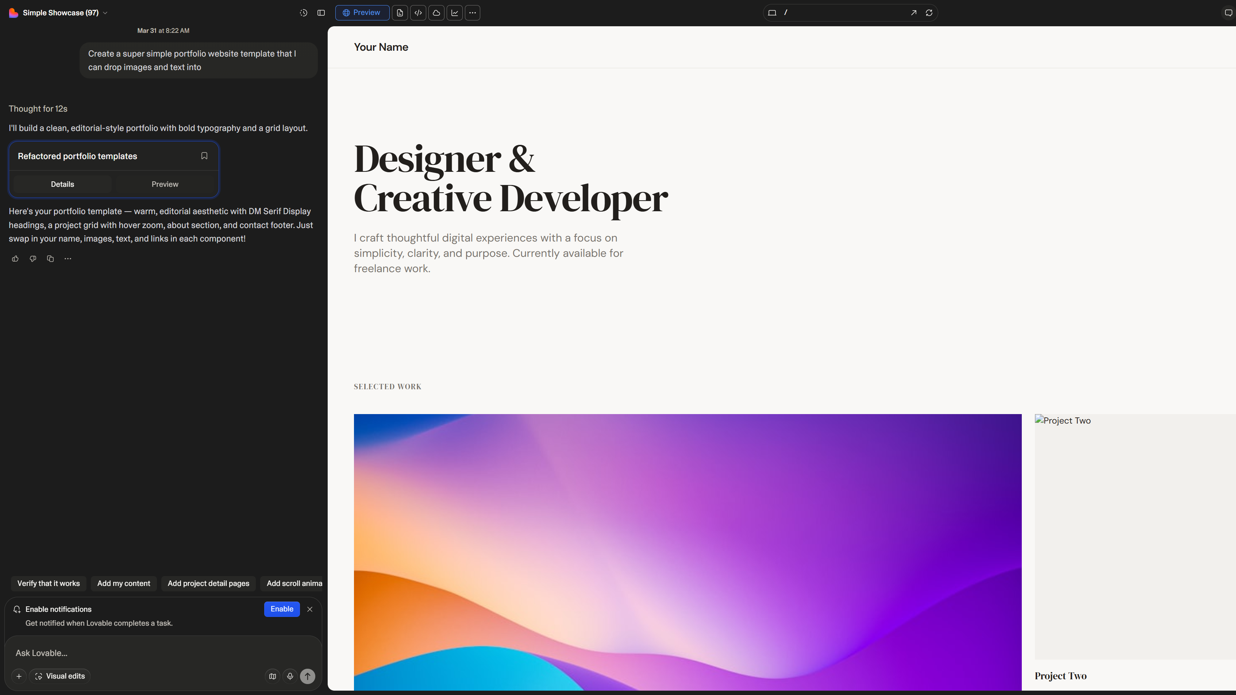1236x695 pixels.
Task: Open the file document icon
Action: 400,13
